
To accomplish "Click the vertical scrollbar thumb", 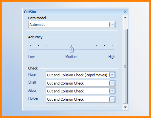I will coord(125,66).
